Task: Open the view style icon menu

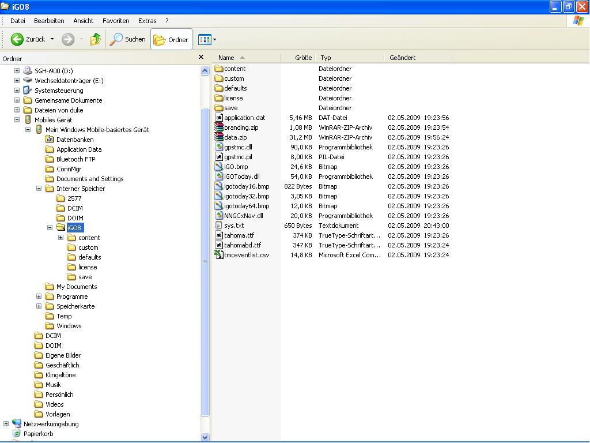Action: click(205, 39)
